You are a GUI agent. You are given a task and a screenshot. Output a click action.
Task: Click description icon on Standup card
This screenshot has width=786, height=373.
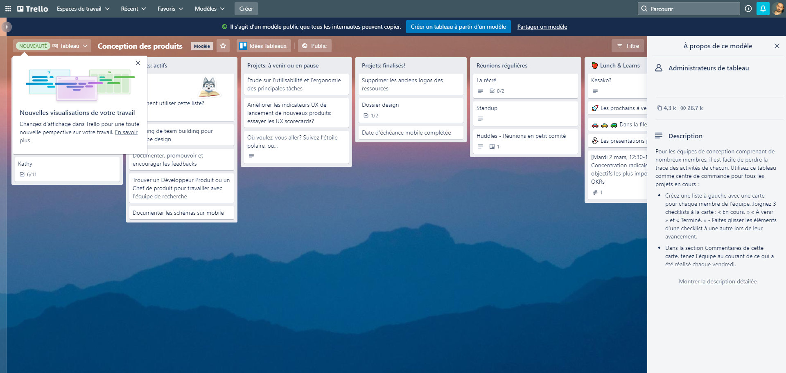tap(481, 119)
